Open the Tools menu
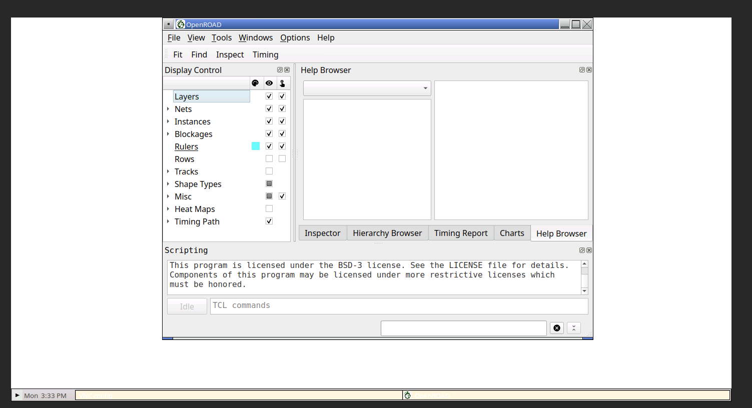 [x=221, y=37]
